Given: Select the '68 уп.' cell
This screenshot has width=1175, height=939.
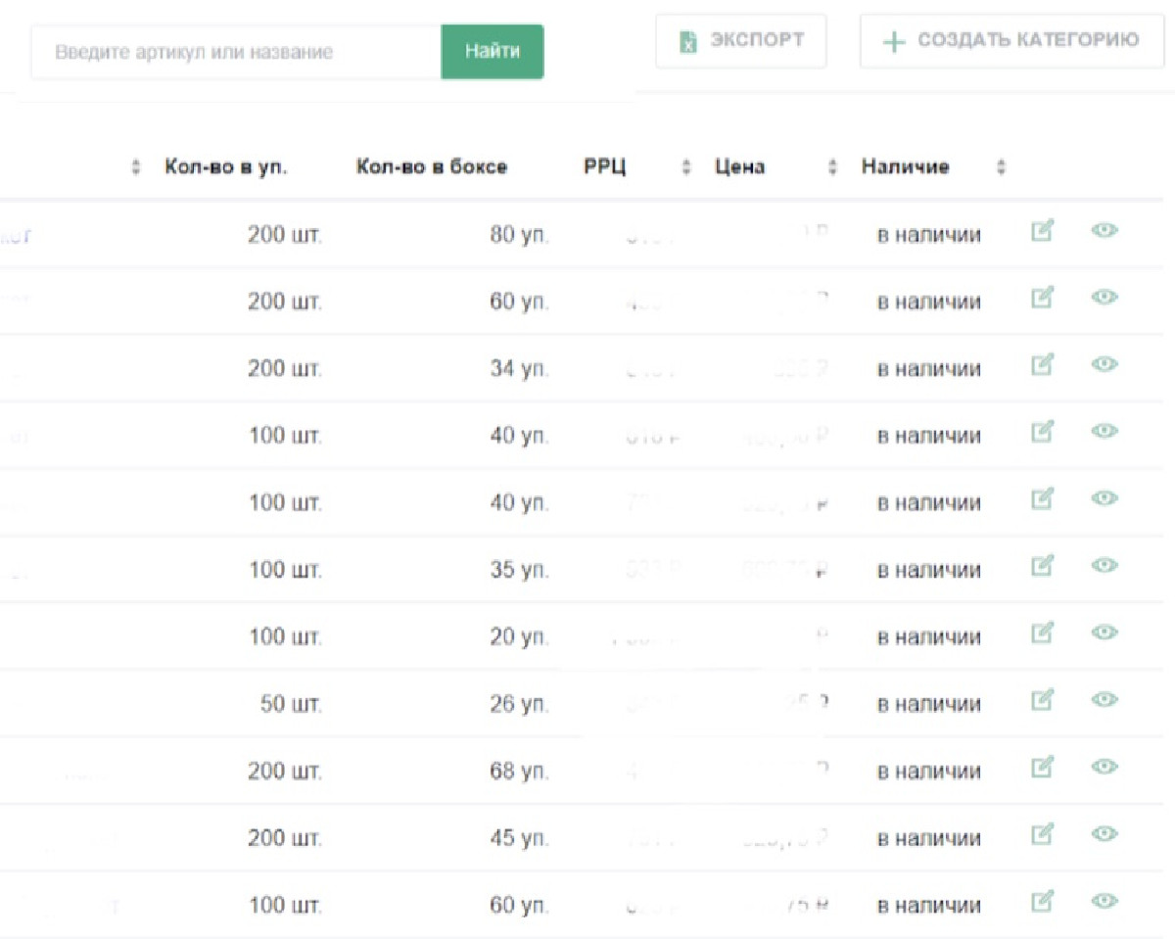Looking at the screenshot, I should (x=519, y=773).
